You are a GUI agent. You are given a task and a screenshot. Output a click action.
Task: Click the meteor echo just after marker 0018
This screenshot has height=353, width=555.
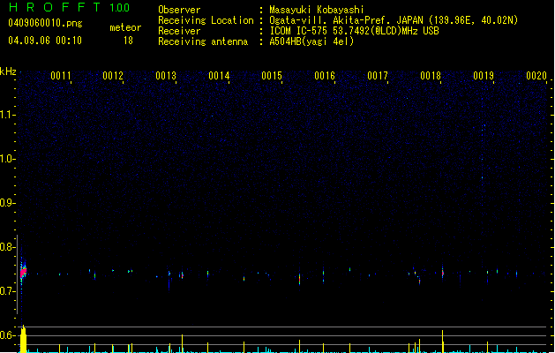pos(442,273)
